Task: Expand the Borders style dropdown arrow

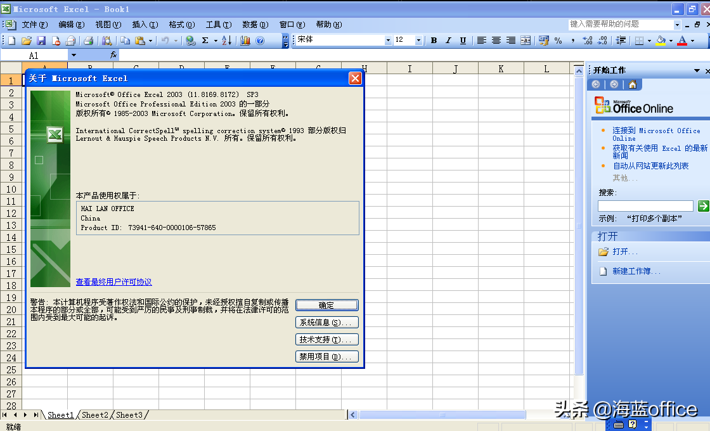Action: [649, 41]
